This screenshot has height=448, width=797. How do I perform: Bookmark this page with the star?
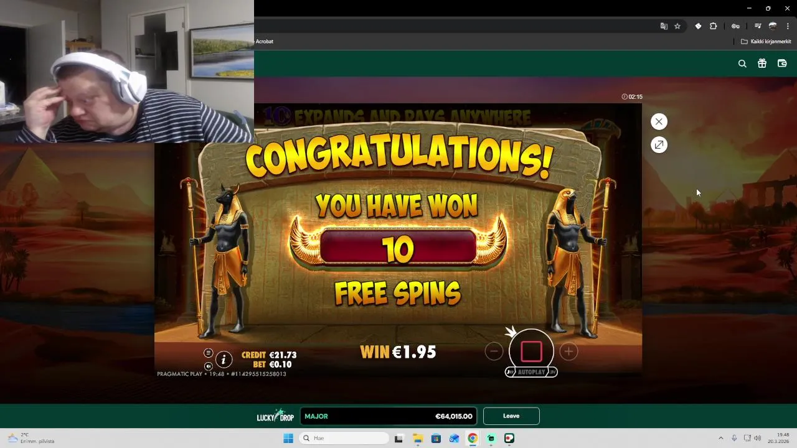(677, 26)
